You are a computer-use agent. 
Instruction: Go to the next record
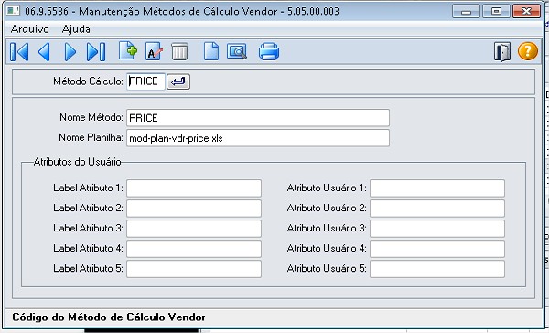70,52
